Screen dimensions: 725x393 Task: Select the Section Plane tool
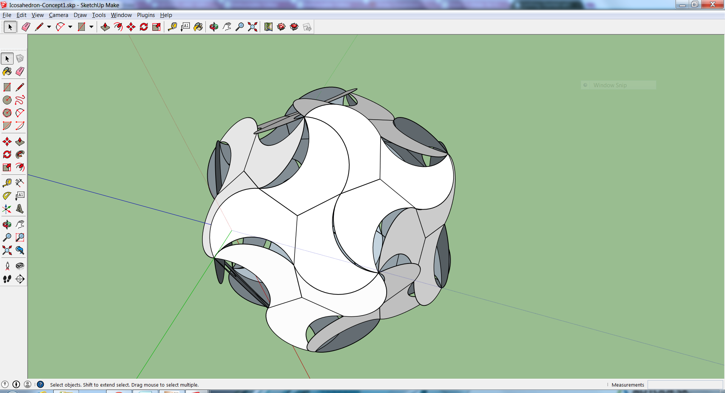pyautogui.click(x=20, y=279)
